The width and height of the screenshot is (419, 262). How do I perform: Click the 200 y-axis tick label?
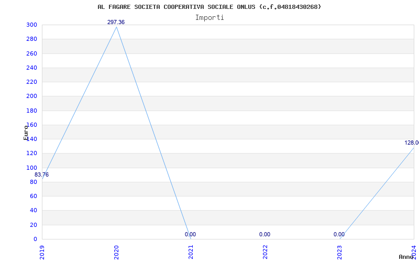pyautogui.click(x=31, y=96)
